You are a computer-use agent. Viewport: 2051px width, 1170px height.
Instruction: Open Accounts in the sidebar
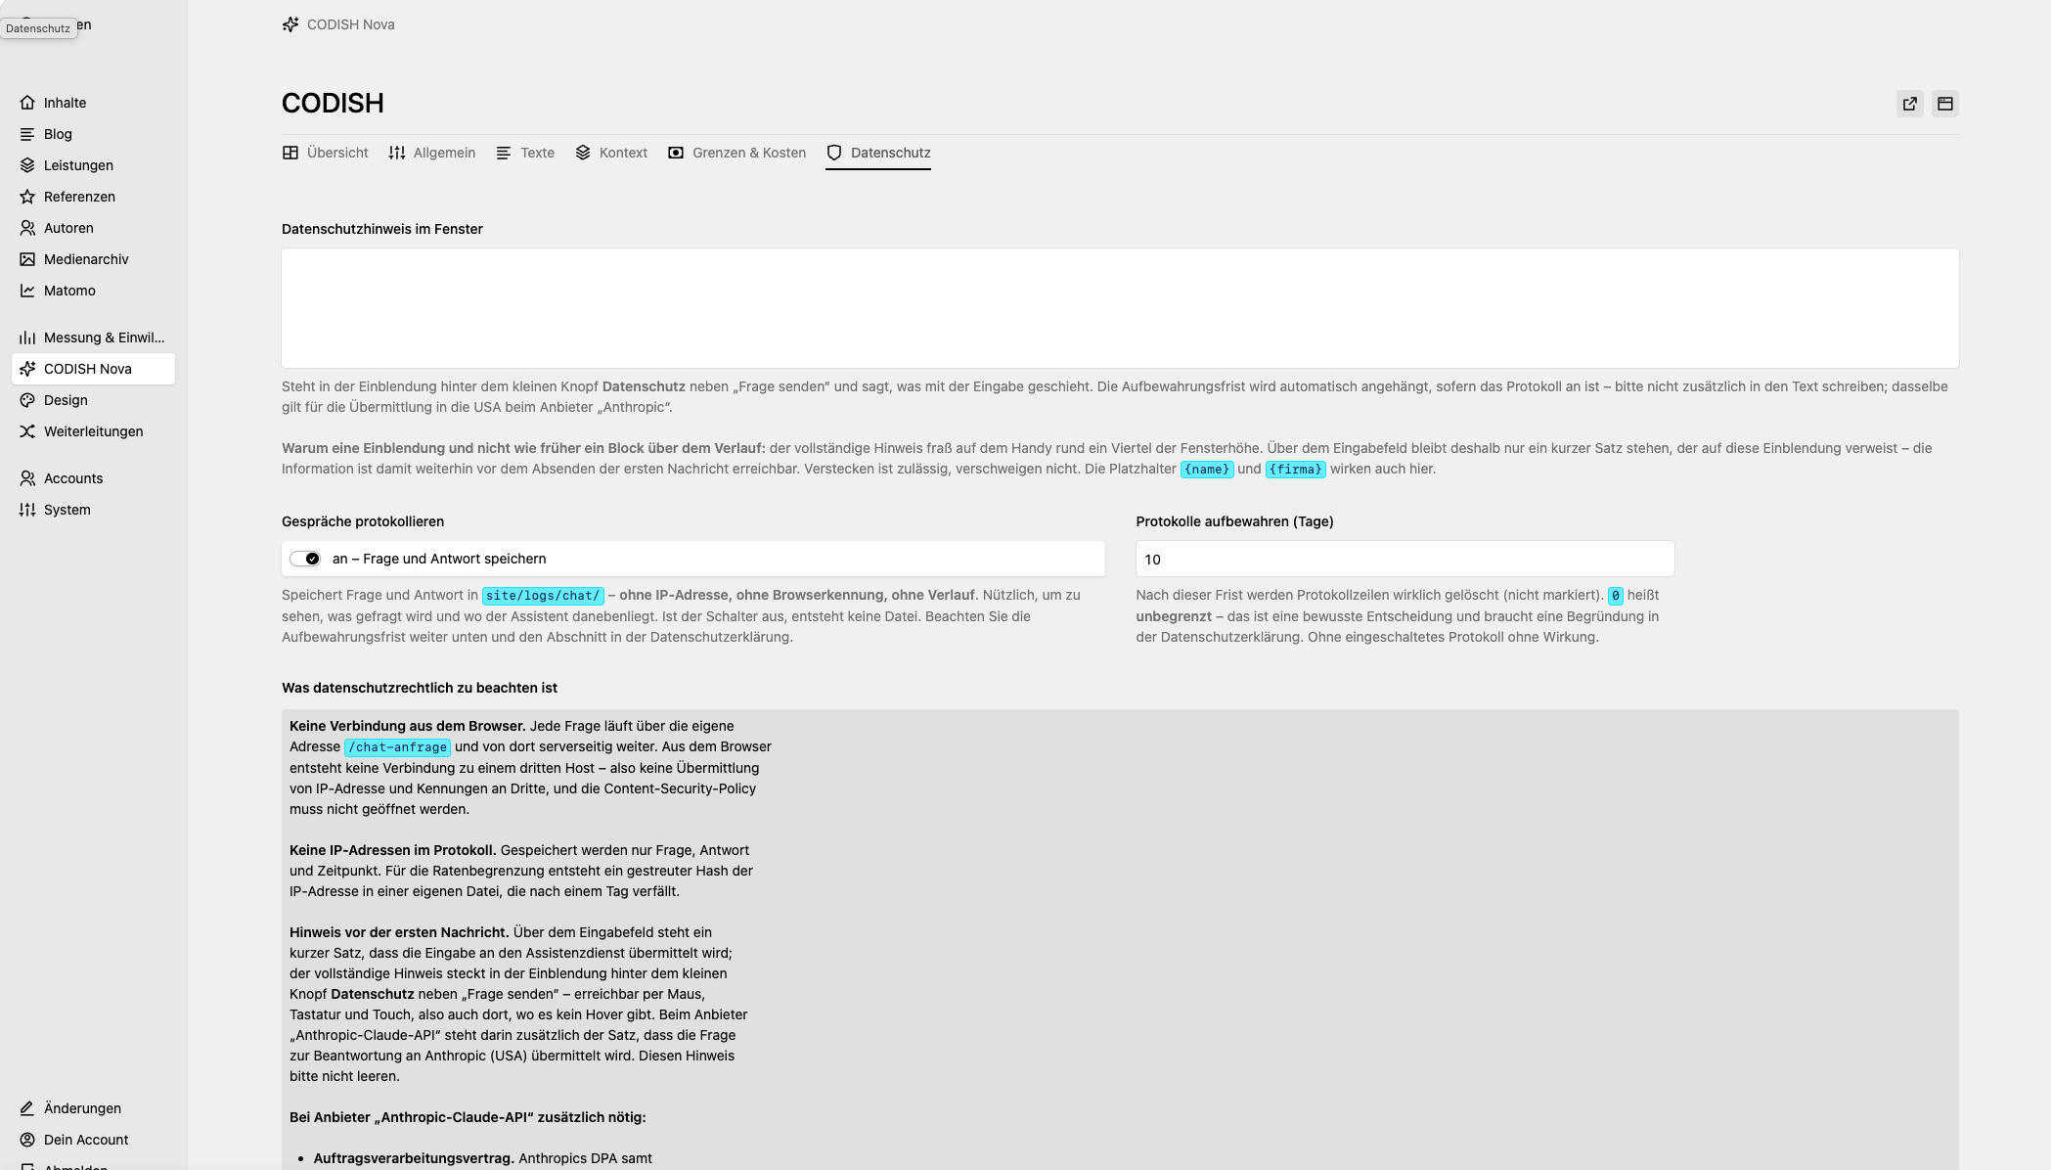(93, 478)
